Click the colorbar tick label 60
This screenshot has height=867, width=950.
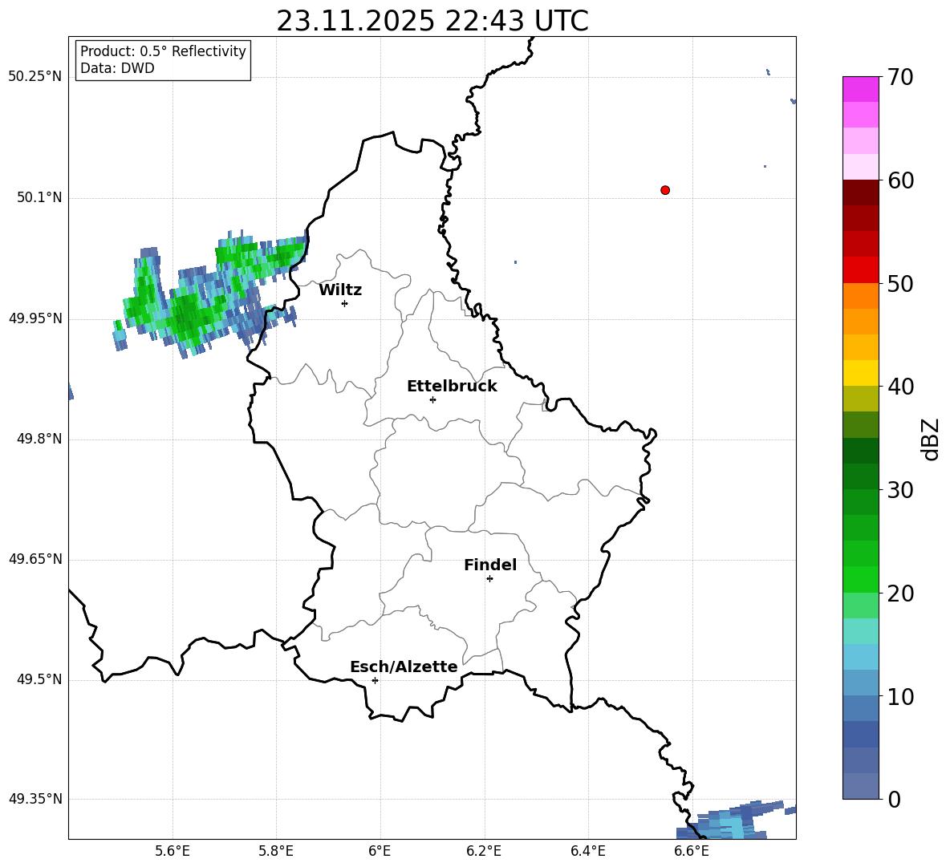900,180
